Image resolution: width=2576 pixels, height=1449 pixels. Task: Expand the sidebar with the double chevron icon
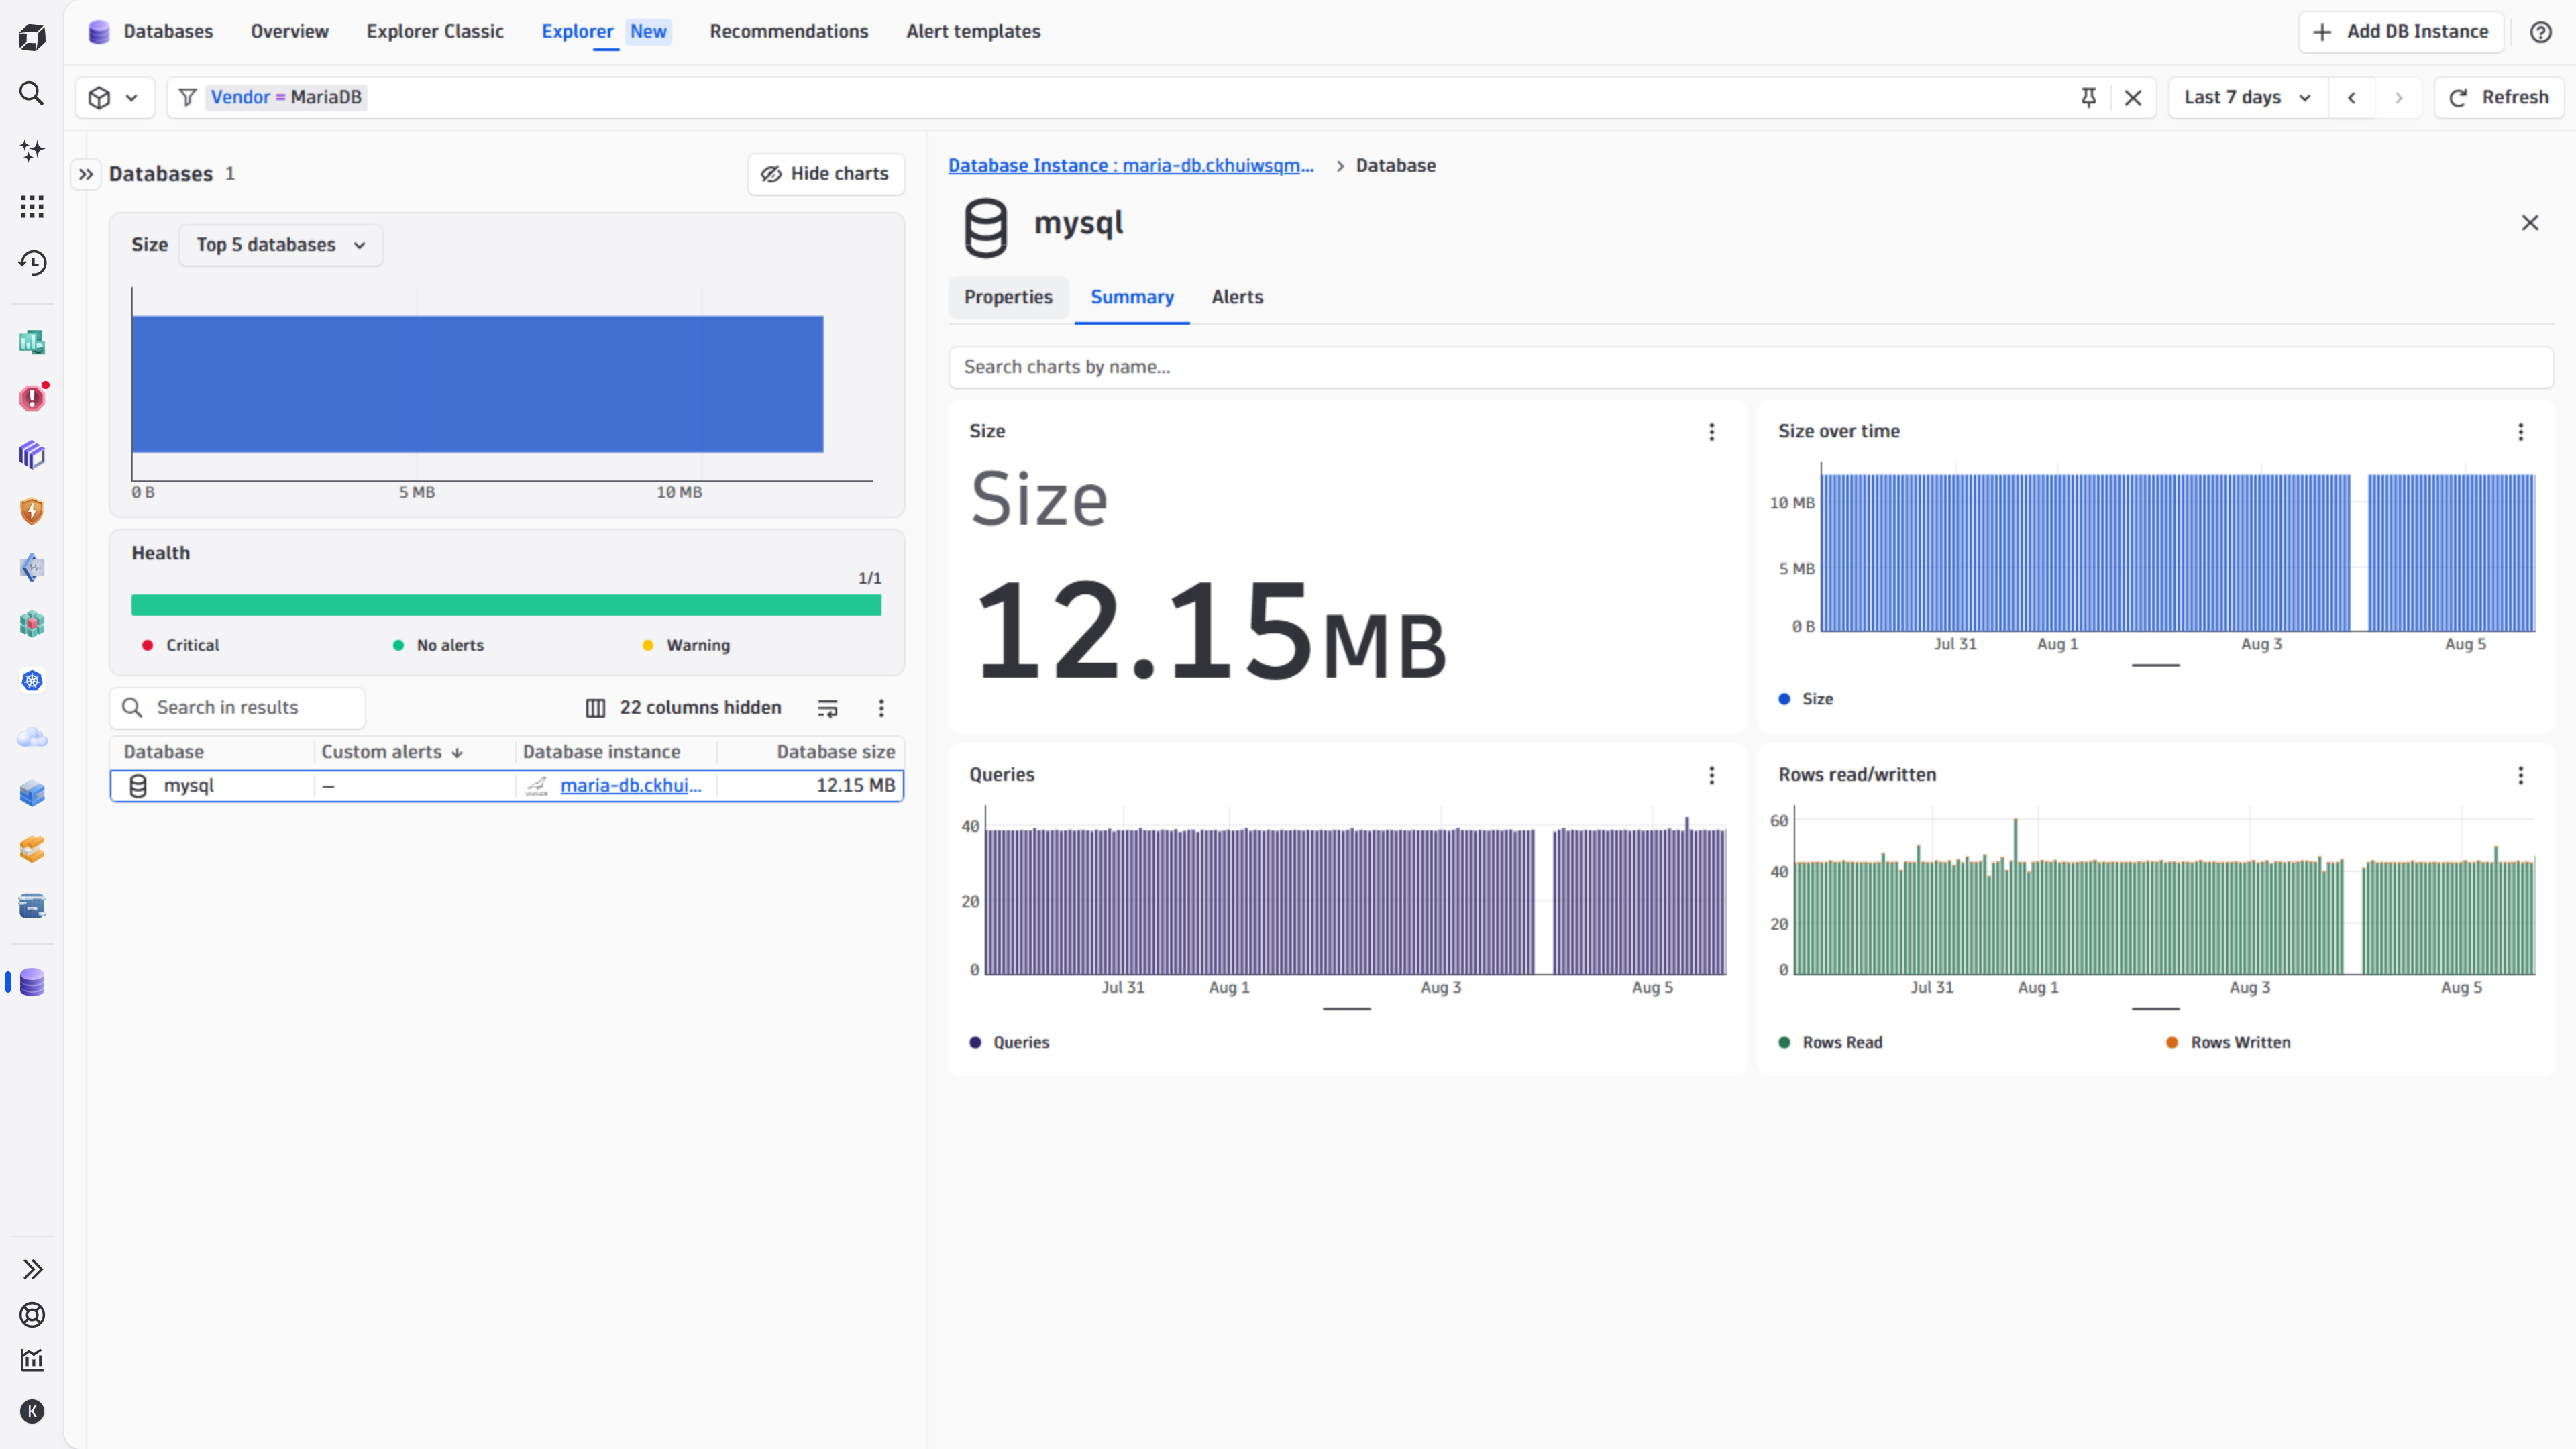[x=32, y=1269]
